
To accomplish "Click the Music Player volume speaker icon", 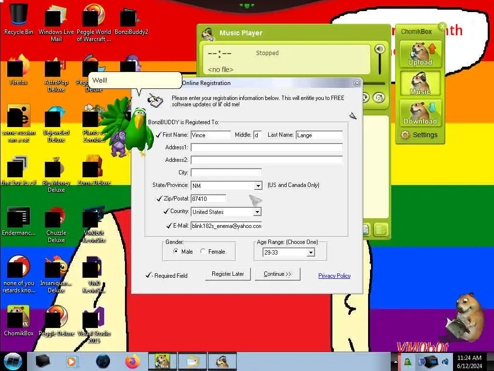I will [380, 49].
